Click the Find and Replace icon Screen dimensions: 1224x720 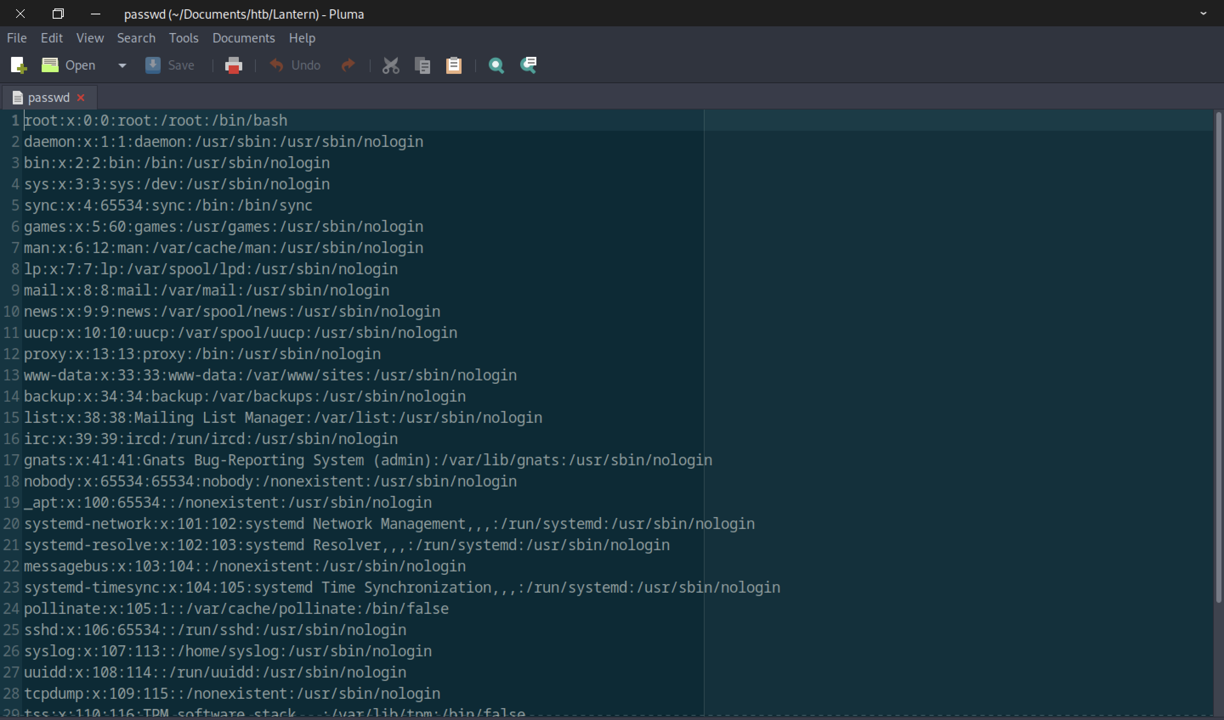(528, 65)
